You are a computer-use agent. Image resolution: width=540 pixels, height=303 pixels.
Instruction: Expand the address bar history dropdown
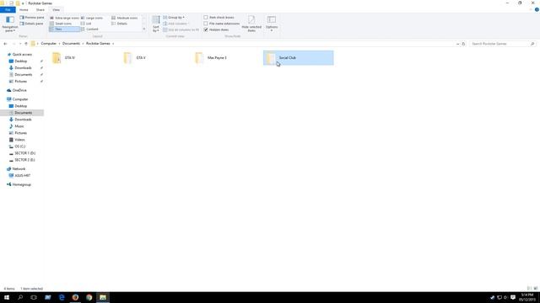(457, 44)
